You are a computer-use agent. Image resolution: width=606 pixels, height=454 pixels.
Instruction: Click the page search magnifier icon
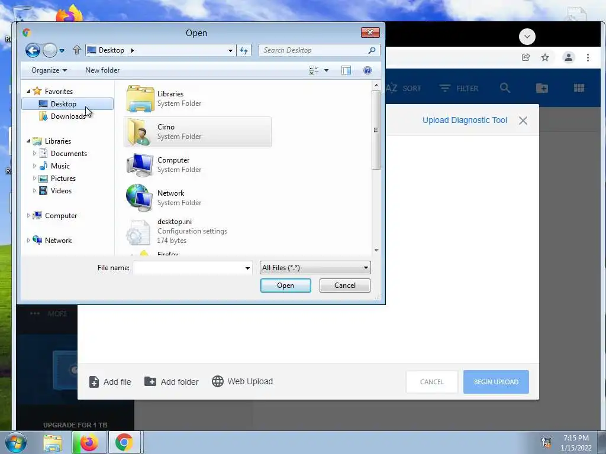505,88
